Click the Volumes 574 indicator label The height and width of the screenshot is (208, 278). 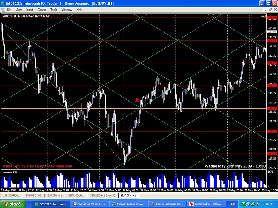point(10,173)
